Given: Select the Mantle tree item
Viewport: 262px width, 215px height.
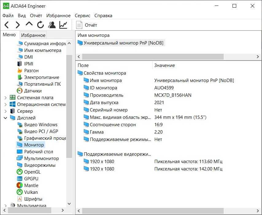Looking at the screenshot, I should click(28, 186).
